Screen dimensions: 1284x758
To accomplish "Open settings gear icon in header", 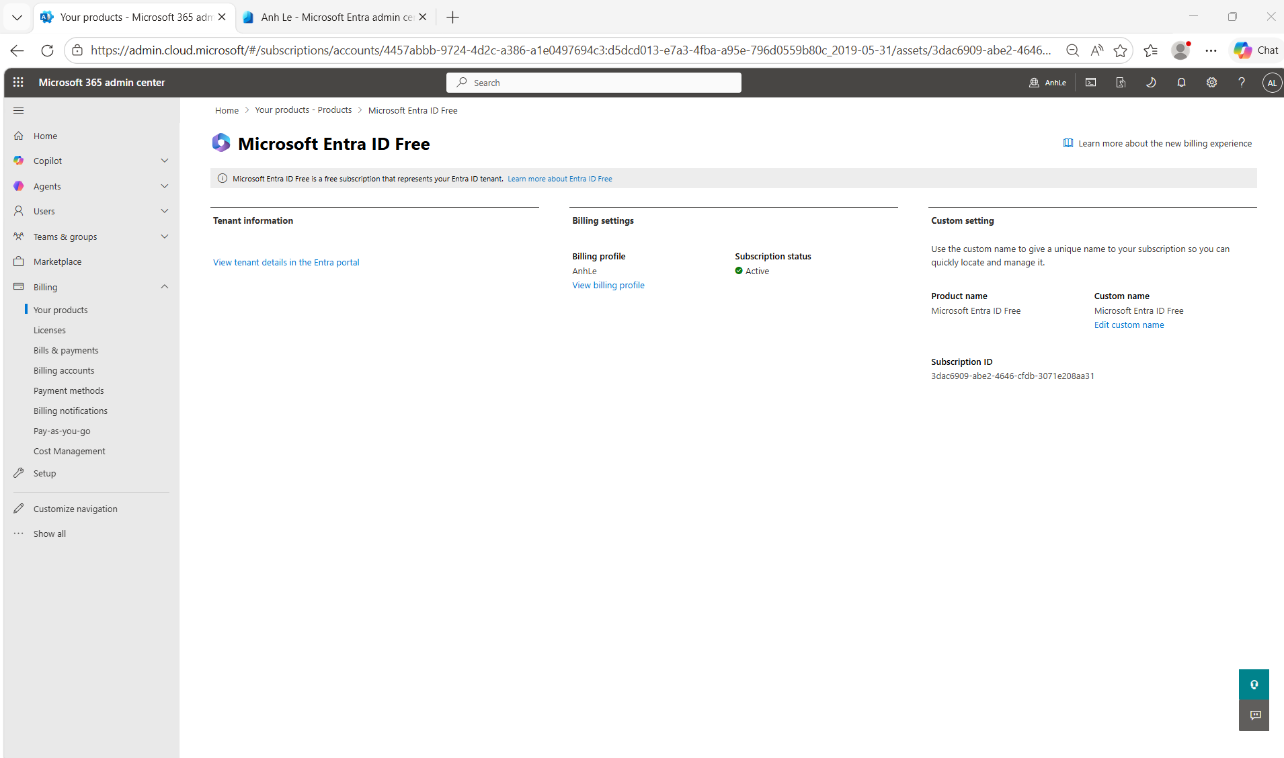I will click(1211, 82).
